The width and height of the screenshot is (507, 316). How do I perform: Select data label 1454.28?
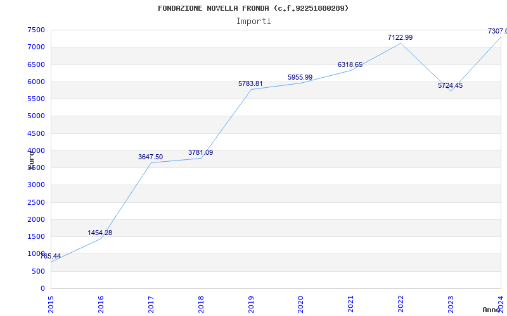coord(100,233)
